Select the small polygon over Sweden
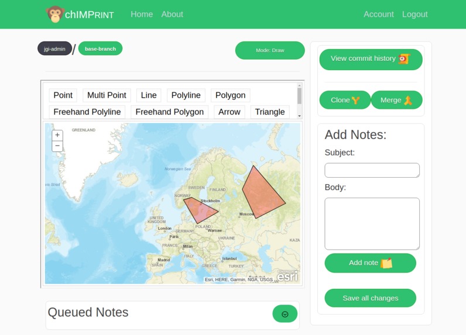466x335 pixels. (x=199, y=210)
